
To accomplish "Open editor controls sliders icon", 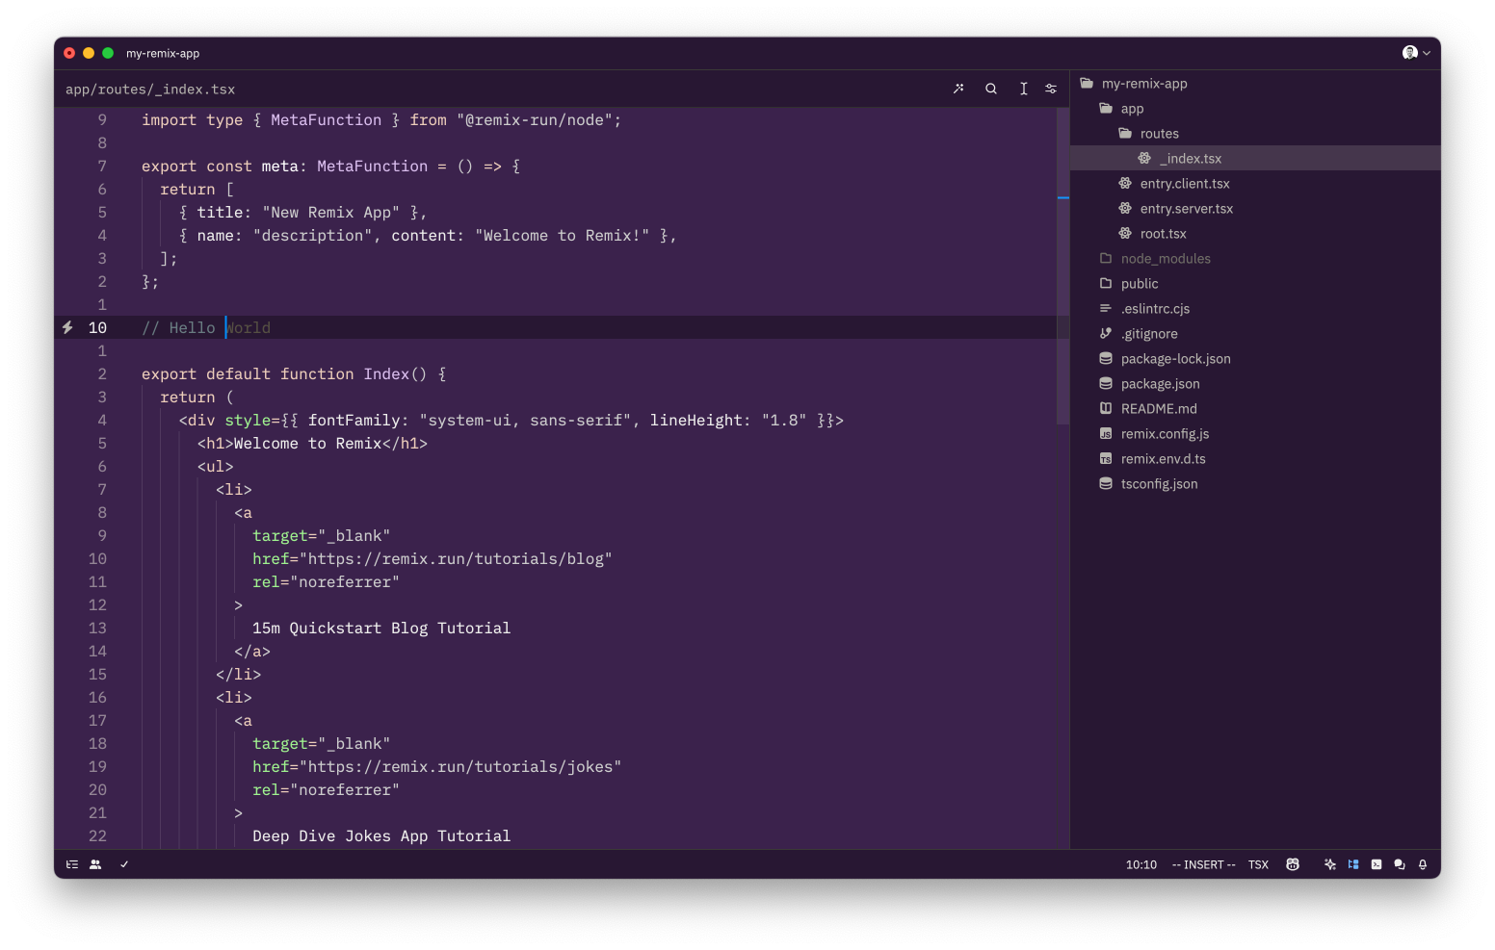I will (1051, 89).
